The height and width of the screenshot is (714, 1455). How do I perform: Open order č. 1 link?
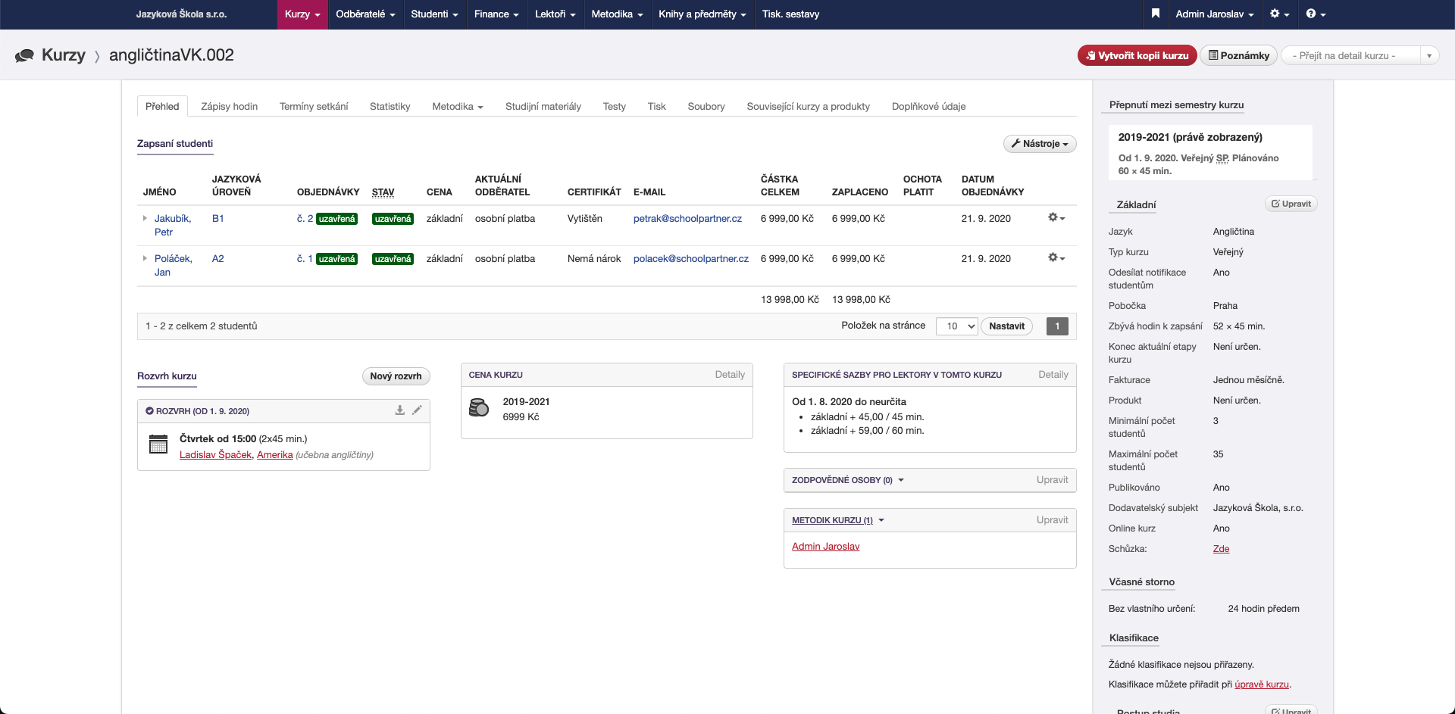305,258
